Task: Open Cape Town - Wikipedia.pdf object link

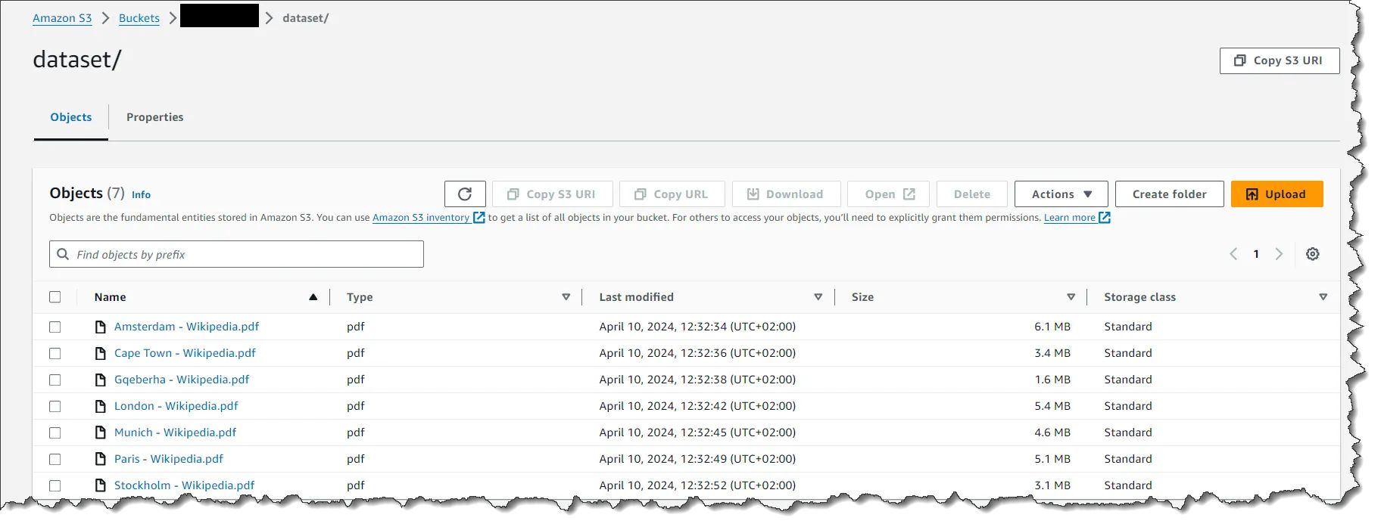Action: coord(185,353)
